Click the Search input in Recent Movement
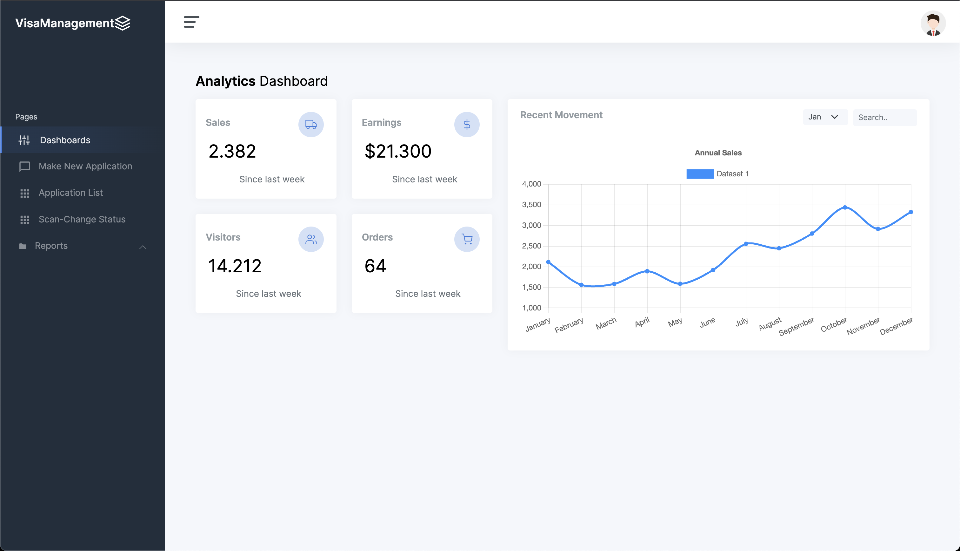960x551 pixels. pyautogui.click(x=884, y=117)
